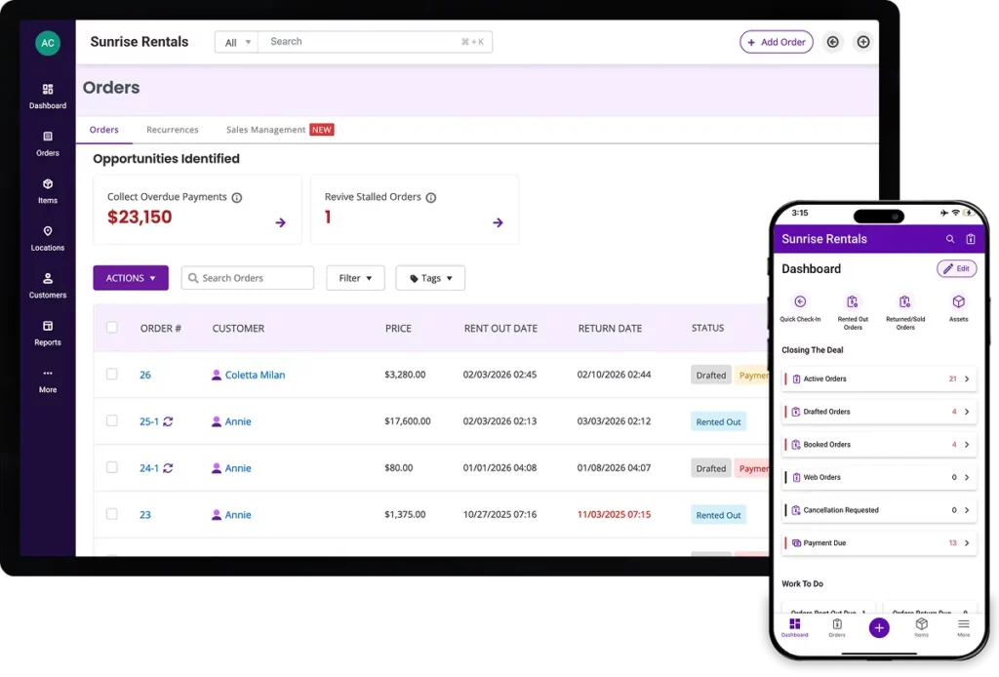Viewport: 999px width, 677px height.
Task: Check the box for order 26
Action: [112, 375]
